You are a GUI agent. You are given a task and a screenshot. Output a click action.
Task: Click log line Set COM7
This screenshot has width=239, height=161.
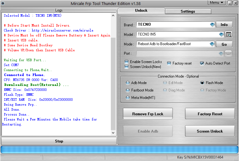tap(11, 65)
